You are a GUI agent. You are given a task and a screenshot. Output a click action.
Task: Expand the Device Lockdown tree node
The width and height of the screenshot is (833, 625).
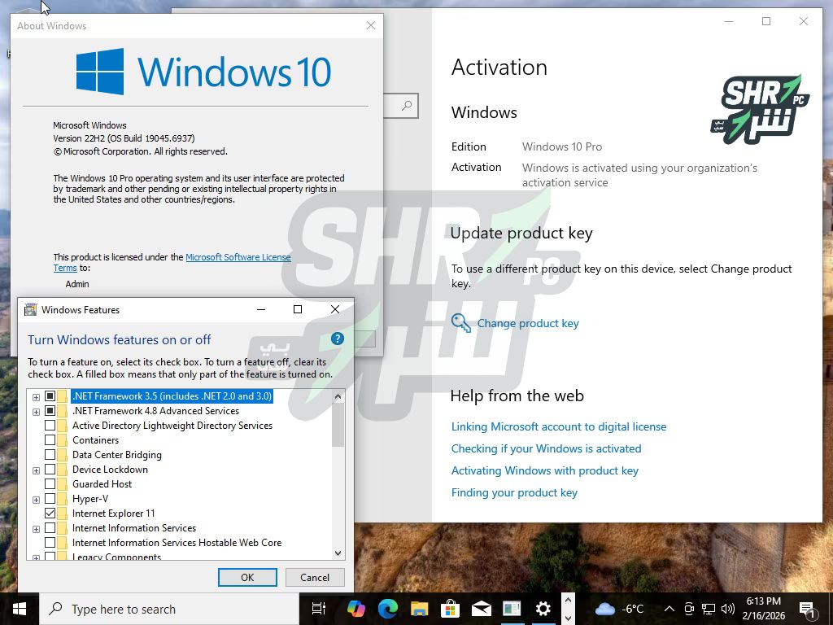(36, 470)
